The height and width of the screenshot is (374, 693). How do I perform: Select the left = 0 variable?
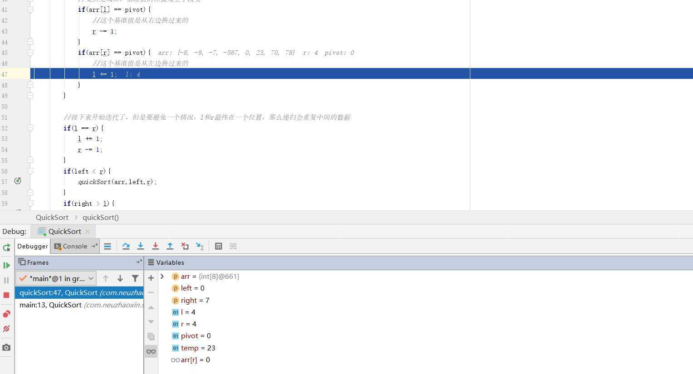click(188, 288)
